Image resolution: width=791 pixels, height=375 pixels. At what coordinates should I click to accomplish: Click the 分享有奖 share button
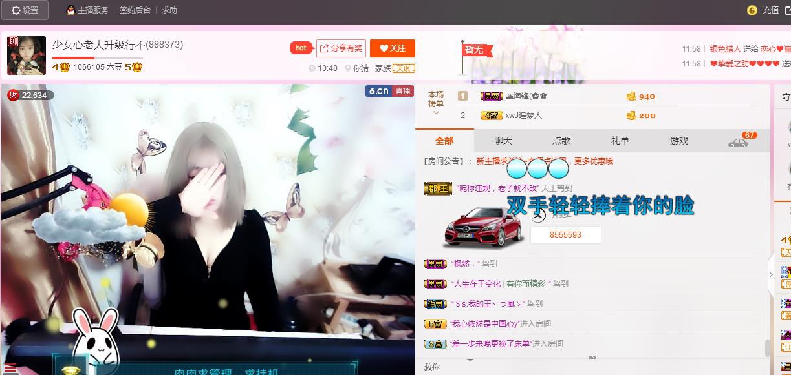coord(341,48)
